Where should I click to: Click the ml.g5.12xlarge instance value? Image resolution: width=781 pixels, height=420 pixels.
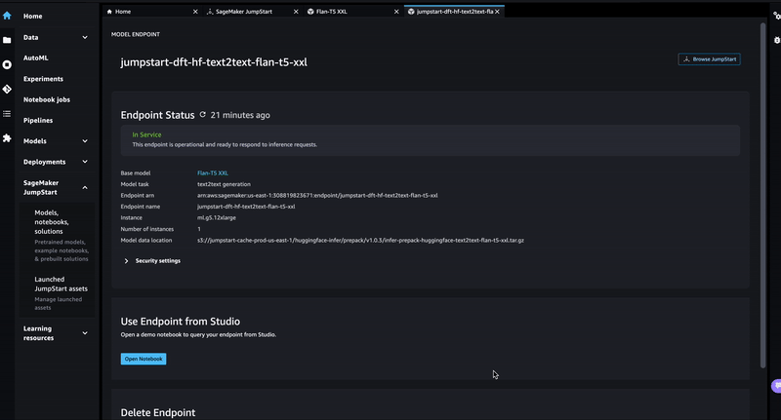pos(217,217)
